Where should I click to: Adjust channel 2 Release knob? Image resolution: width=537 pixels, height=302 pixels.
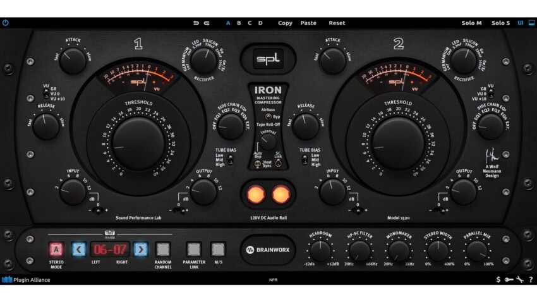click(306, 127)
